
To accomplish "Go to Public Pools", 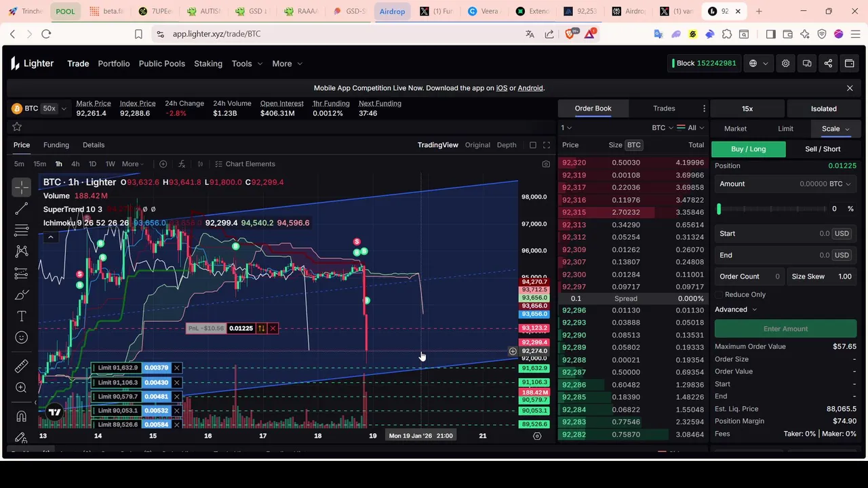I will (162, 64).
